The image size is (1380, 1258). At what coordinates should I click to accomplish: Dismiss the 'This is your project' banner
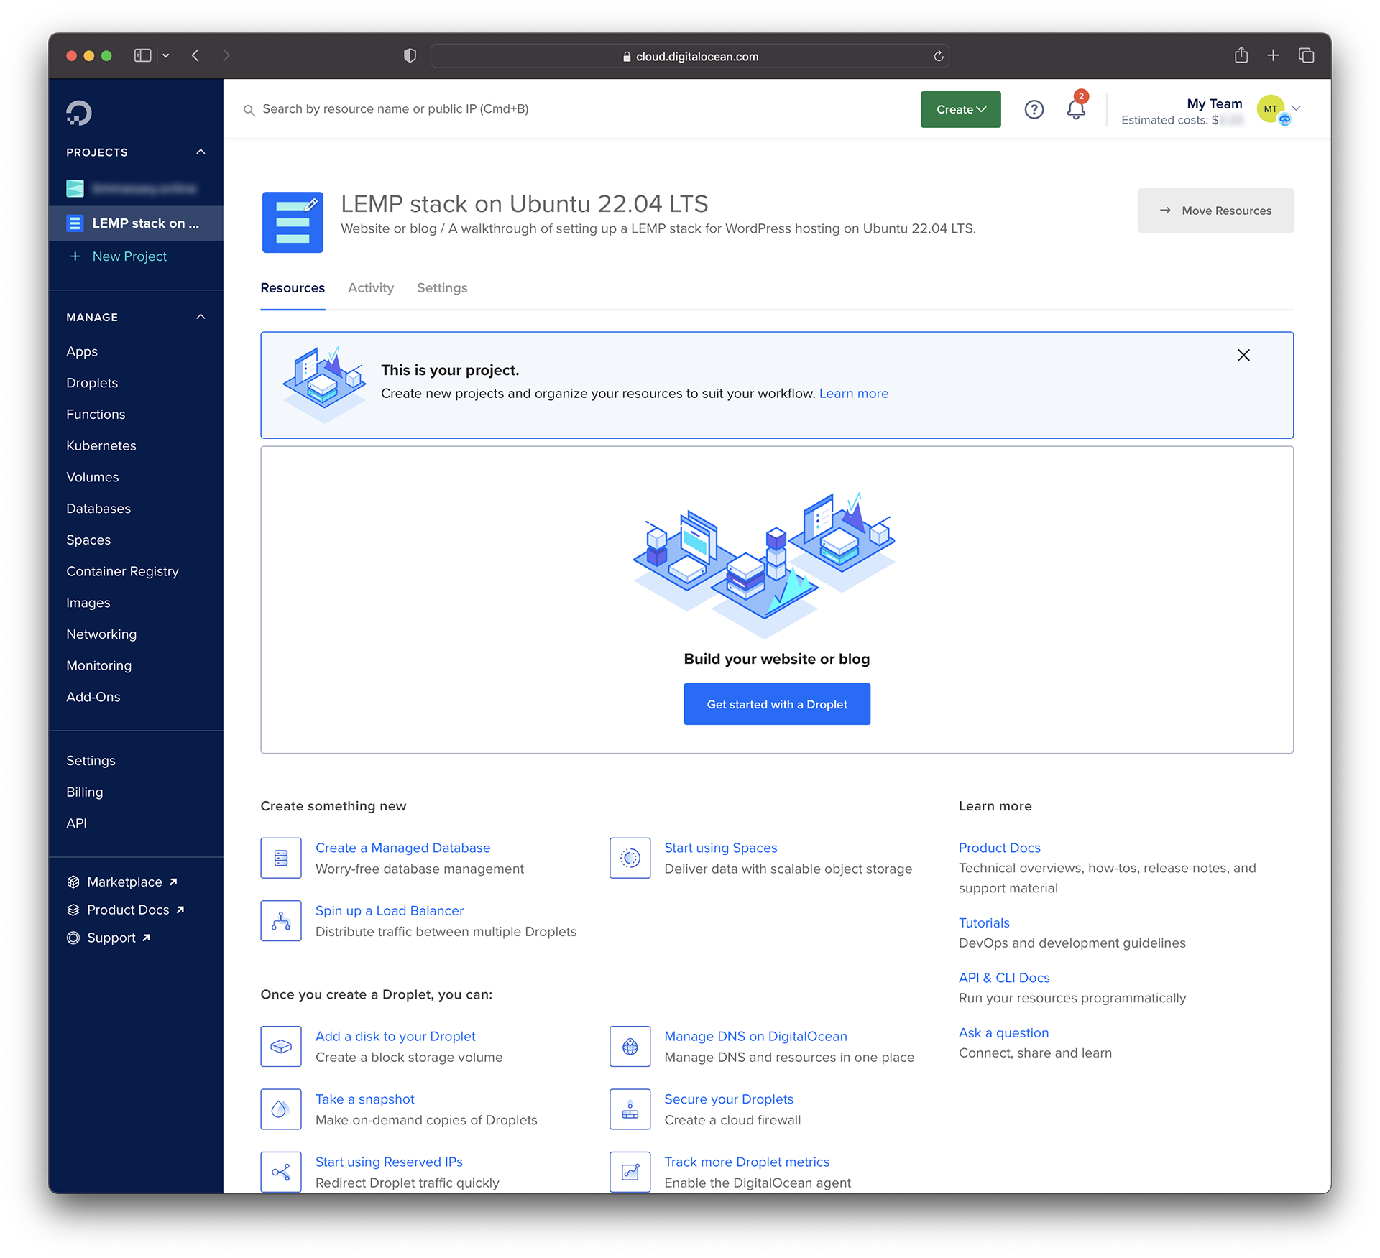pyautogui.click(x=1243, y=355)
